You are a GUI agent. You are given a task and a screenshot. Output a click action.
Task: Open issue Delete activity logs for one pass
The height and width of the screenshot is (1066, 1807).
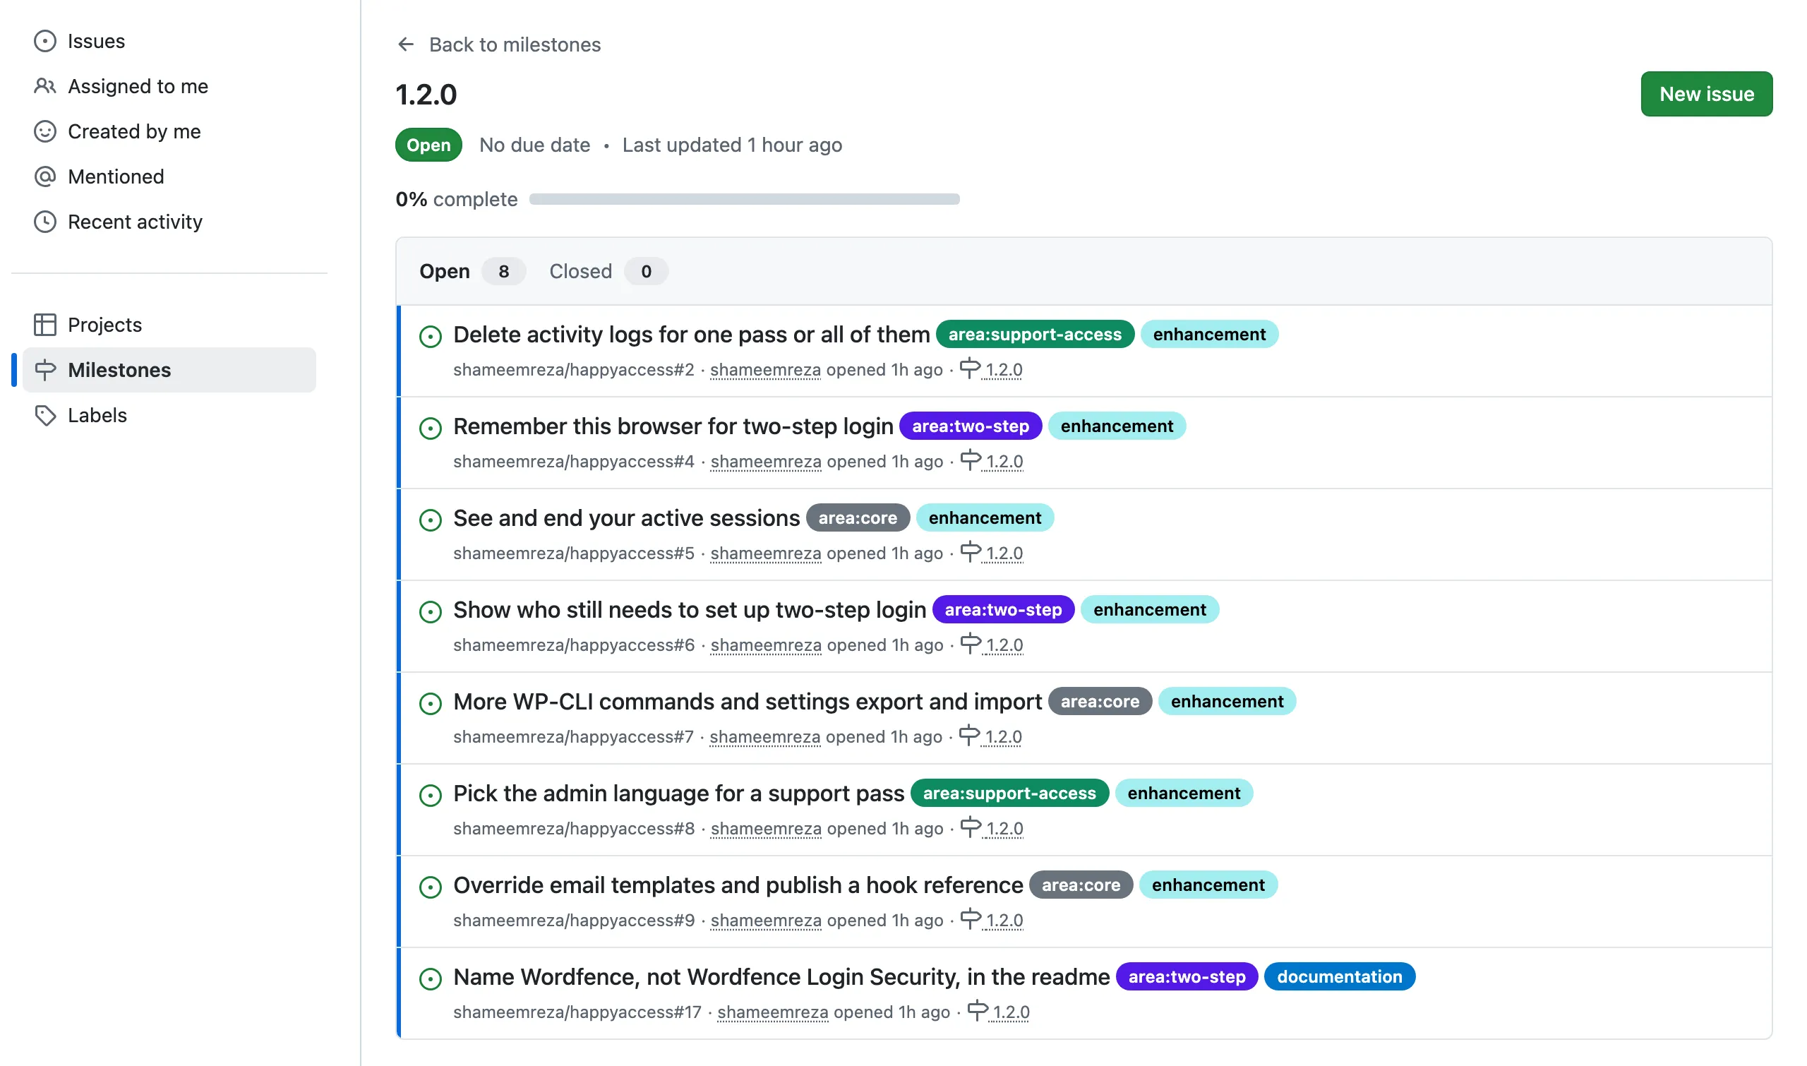coord(692,334)
